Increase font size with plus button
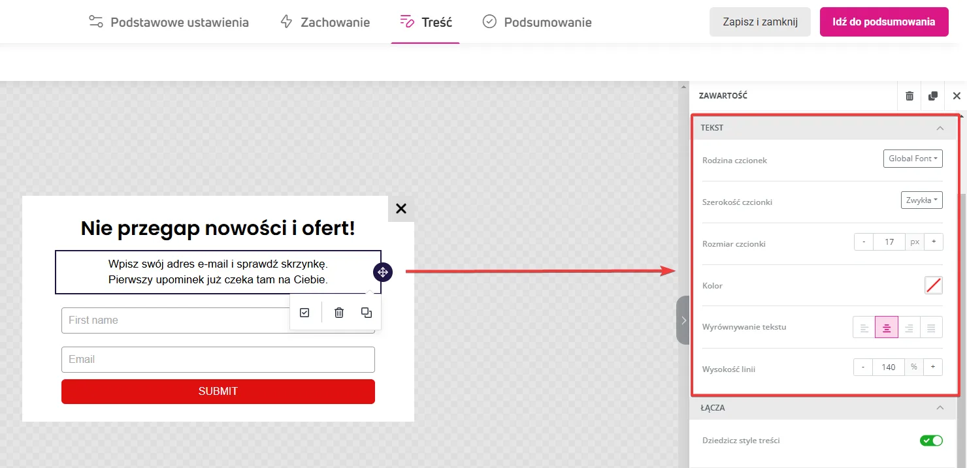Screen dimensions: 967x468 click(x=933, y=242)
